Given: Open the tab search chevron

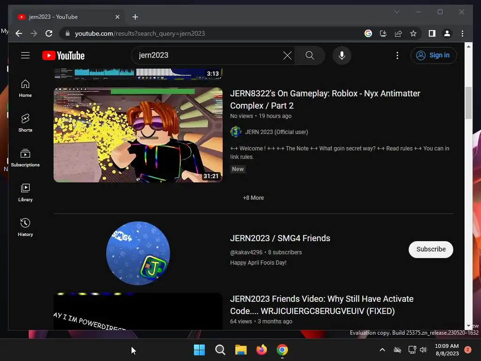Looking at the screenshot, I should pyautogui.click(x=396, y=12).
